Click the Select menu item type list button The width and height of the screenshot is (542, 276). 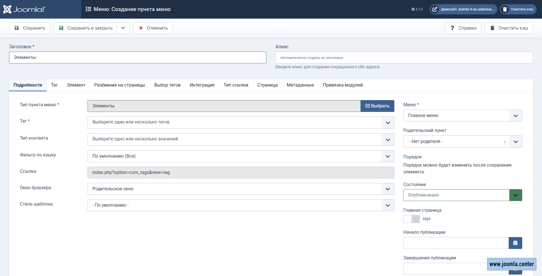[x=377, y=106]
